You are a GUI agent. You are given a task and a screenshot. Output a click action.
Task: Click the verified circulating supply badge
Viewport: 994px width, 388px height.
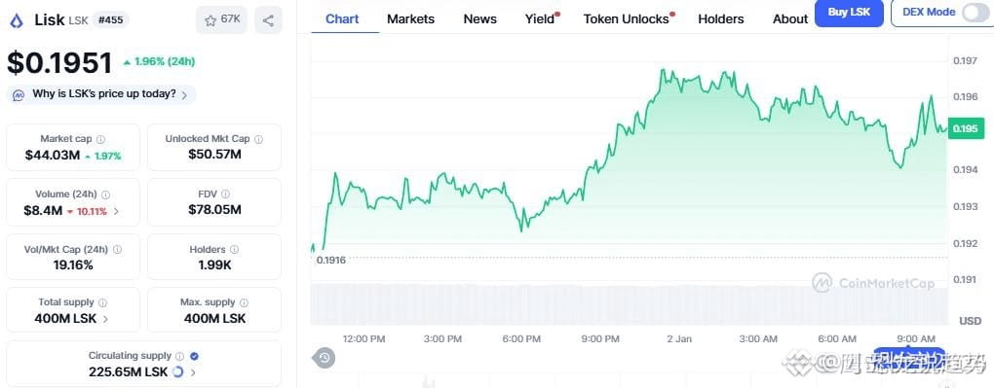tap(195, 356)
